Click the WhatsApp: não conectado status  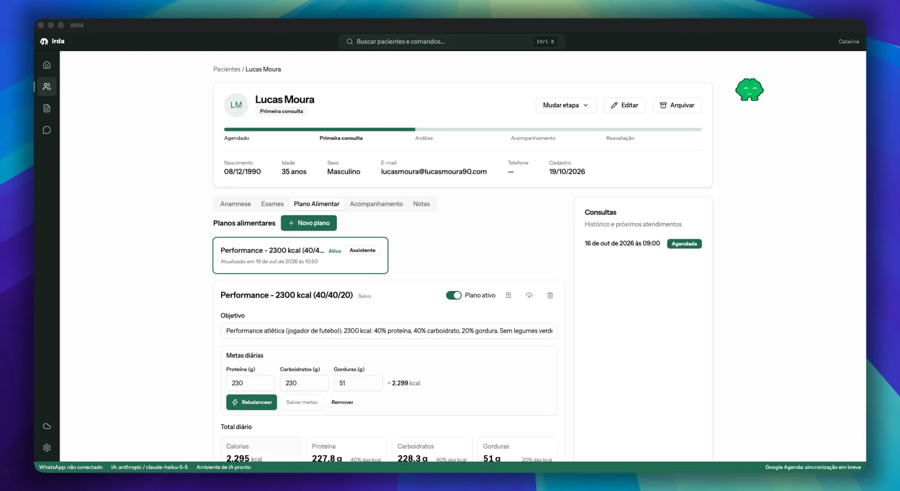click(71, 467)
